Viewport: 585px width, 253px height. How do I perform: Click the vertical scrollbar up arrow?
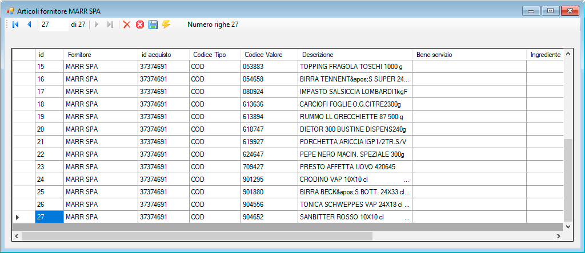pos(568,54)
